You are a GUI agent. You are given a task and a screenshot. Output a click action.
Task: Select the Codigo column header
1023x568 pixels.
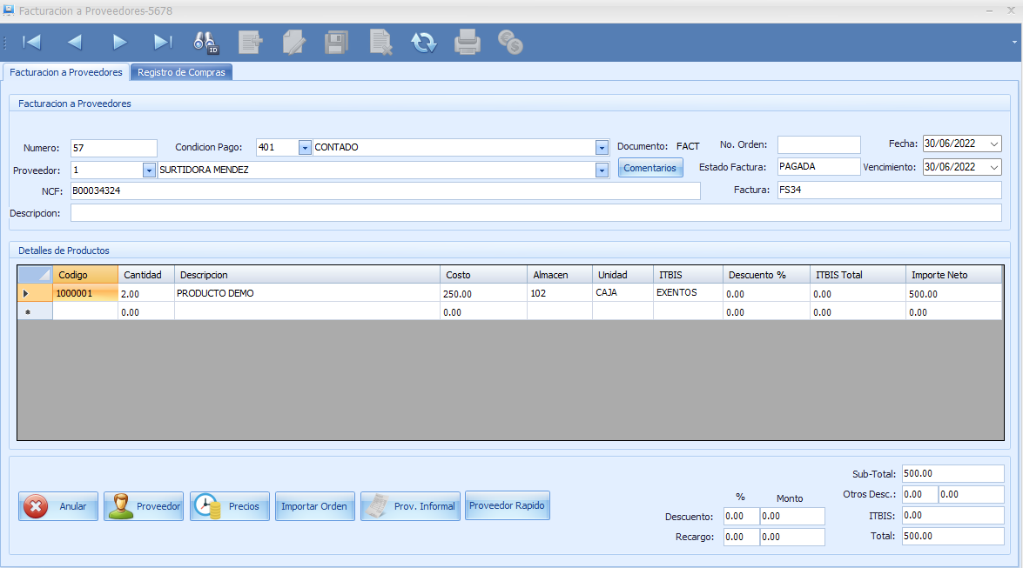pos(84,275)
